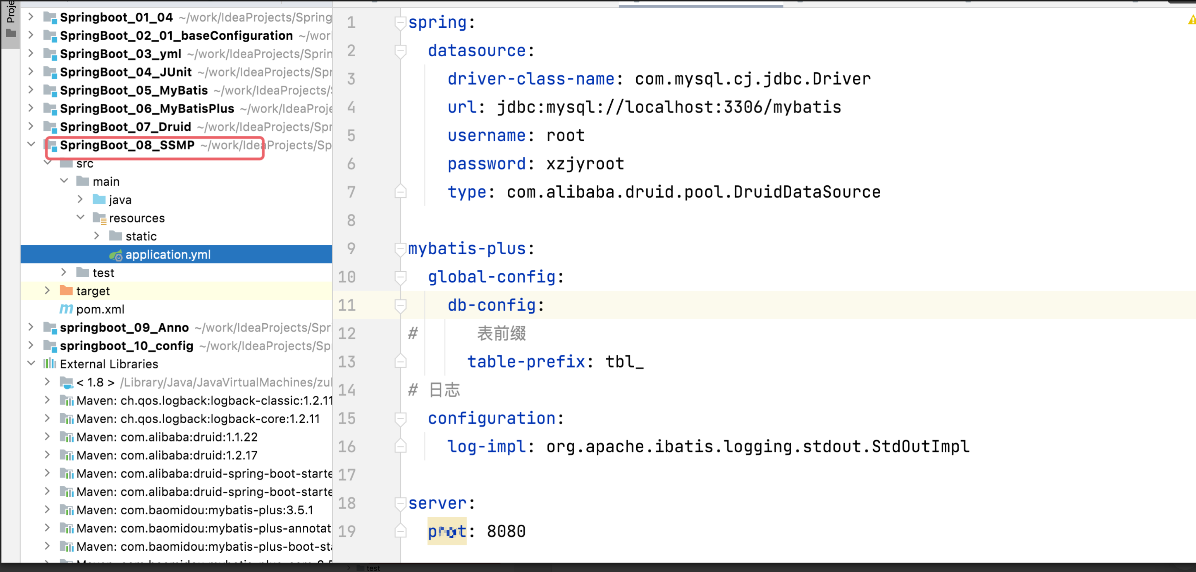Click the SpringBoot_05_MyBatis module icon

click(50, 91)
